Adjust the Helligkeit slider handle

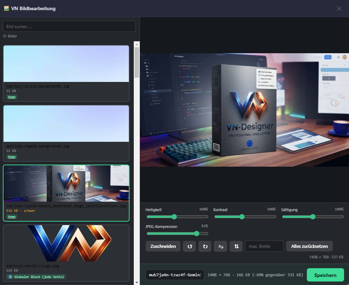pyautogui.click(x=174, y=217)
